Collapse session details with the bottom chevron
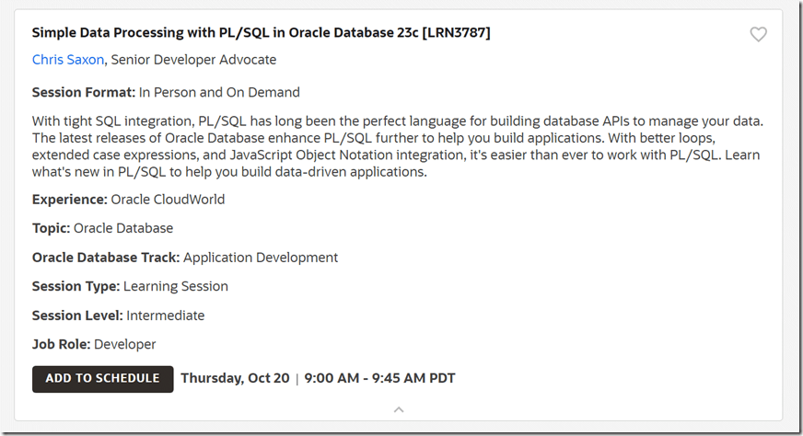 399,409
